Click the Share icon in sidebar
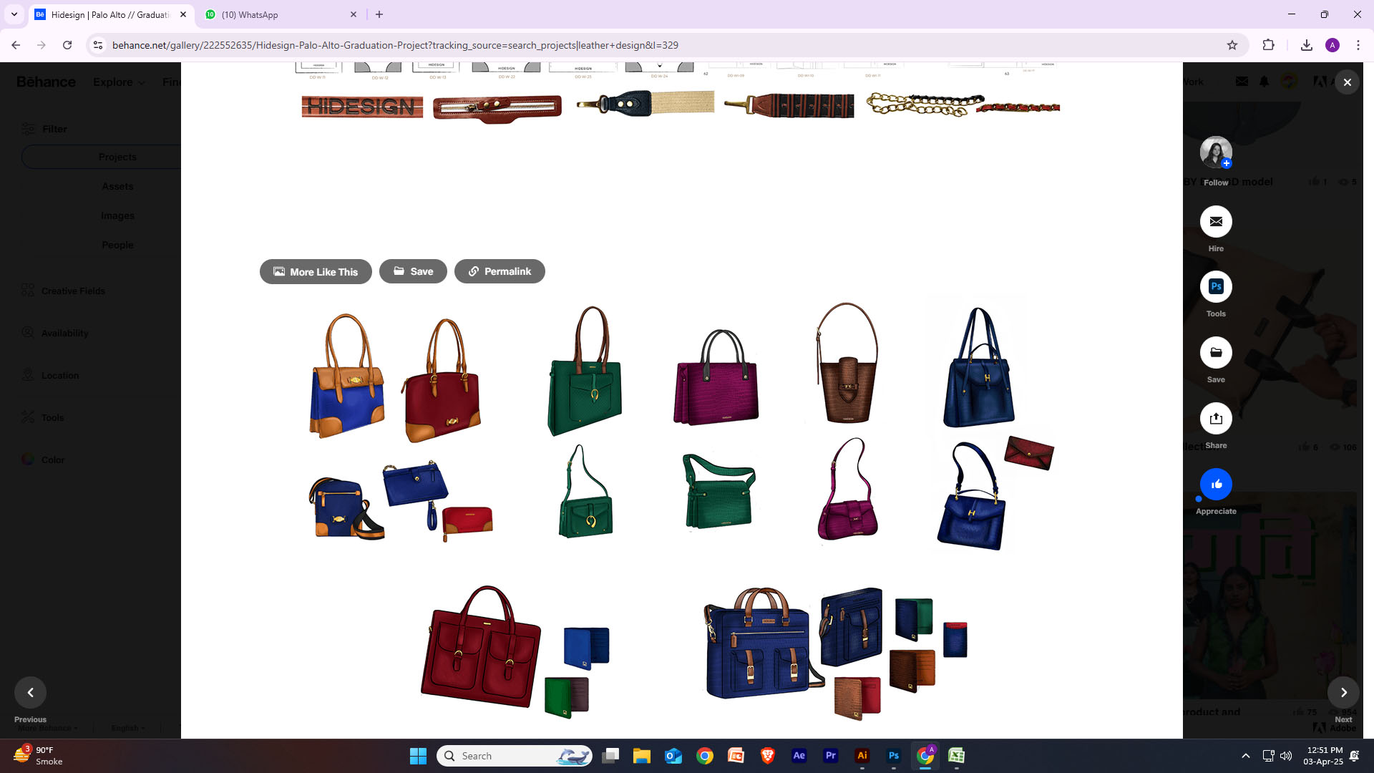Image resolution: width=1374 pixels, height=773 pixels. [x=1216, y=419]
